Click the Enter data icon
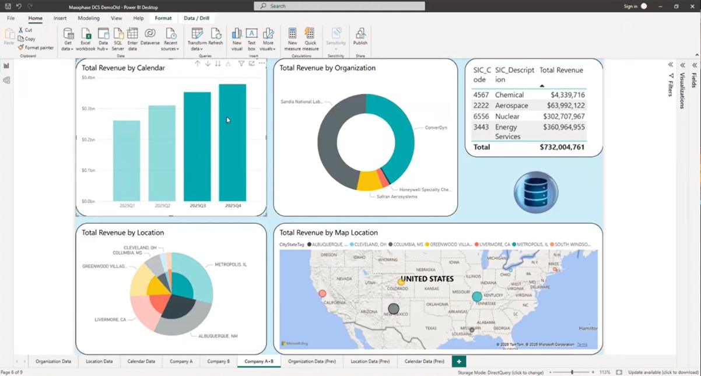 (x=132, y=38)
